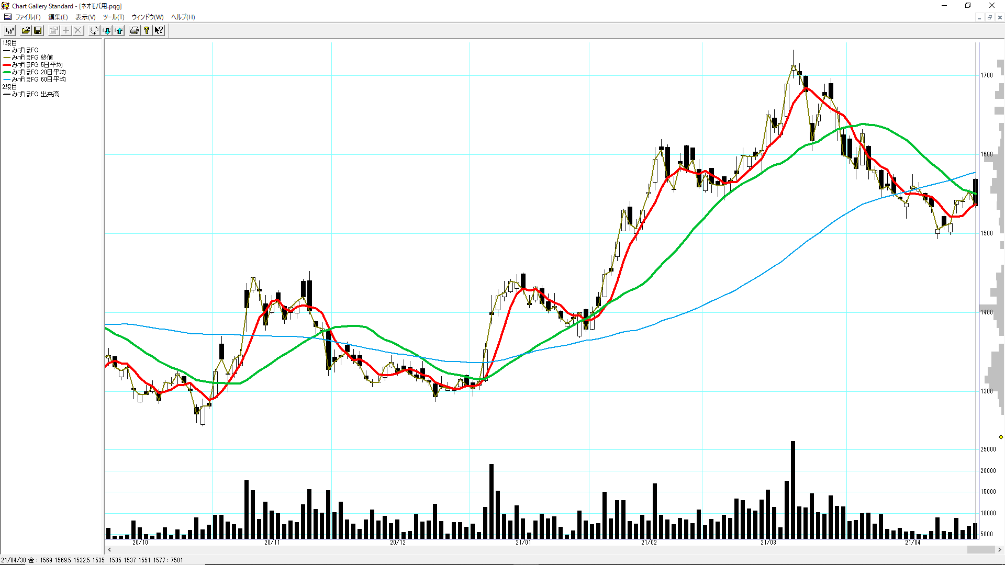Open the ウィンドウ(W) menu
This screenshot has width=1005, height=565.
(148, 17)
